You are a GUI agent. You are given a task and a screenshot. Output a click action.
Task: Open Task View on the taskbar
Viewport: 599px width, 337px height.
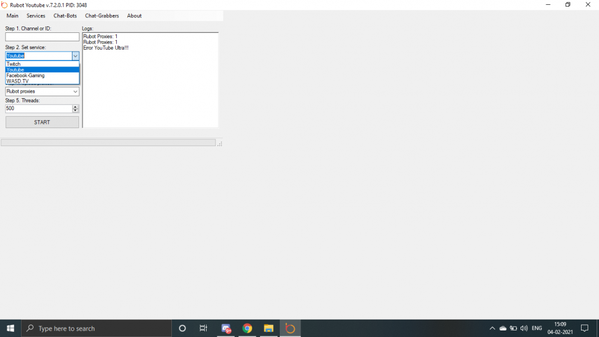204,328
